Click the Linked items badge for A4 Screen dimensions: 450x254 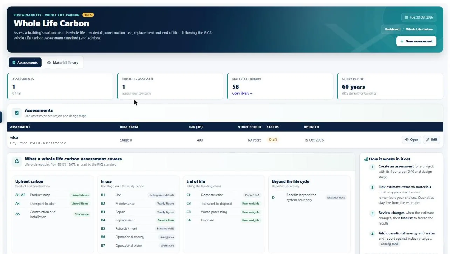[x=80, y=204]
